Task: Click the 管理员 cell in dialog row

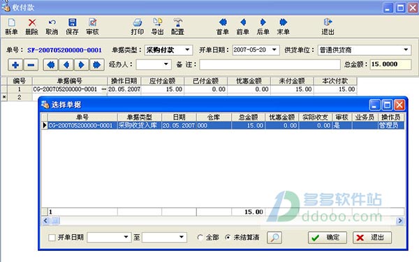Action: [x=390, y=125]
